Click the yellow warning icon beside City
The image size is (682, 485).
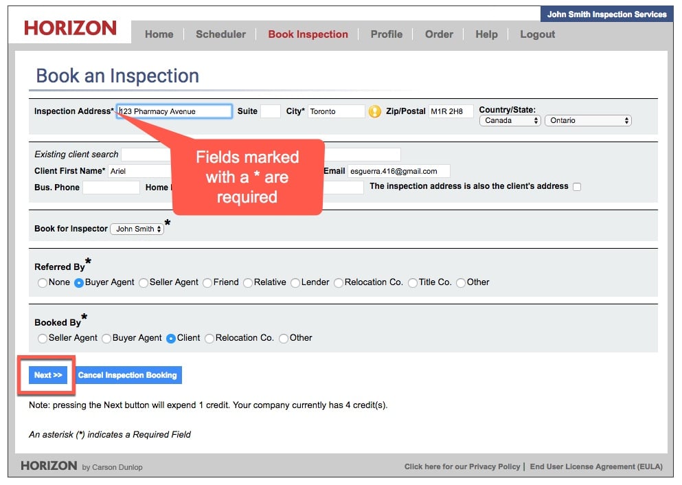374,111
